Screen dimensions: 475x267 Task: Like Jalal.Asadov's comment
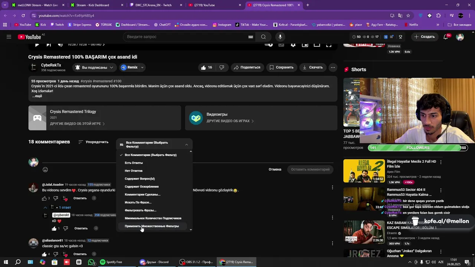pos(44,198)
